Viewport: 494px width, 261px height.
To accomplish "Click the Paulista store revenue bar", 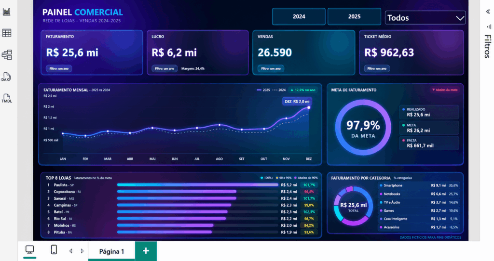I will tap(197, 185).
